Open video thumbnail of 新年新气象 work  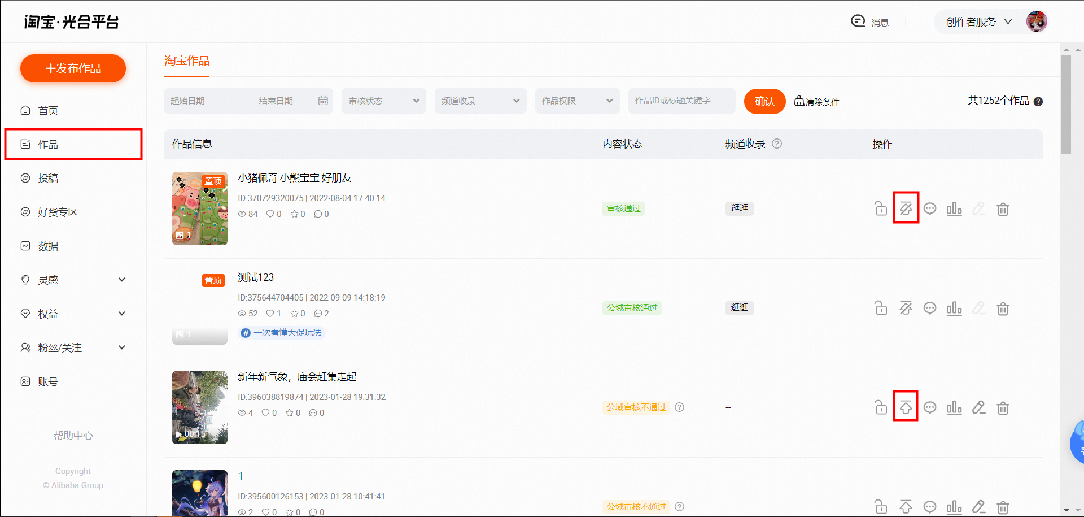(x=200, y=407)
